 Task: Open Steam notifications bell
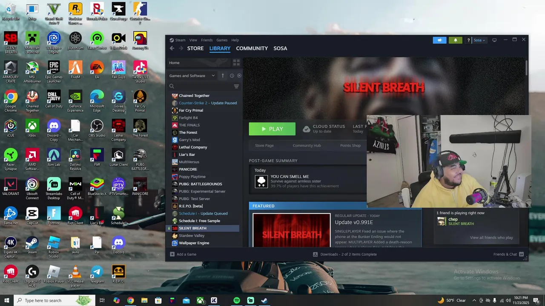tap(455, 40)
